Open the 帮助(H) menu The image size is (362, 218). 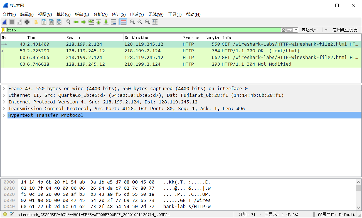pyautogui.click(x=193, y=14)
